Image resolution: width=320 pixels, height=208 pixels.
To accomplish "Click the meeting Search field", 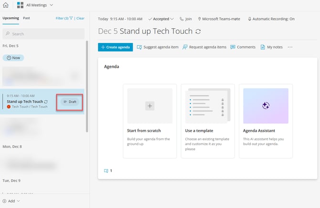I will pos(43,34).
